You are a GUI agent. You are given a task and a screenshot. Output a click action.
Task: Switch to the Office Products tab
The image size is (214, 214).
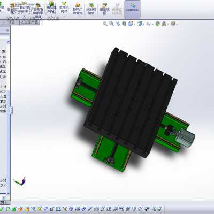(x=29, y=22)
